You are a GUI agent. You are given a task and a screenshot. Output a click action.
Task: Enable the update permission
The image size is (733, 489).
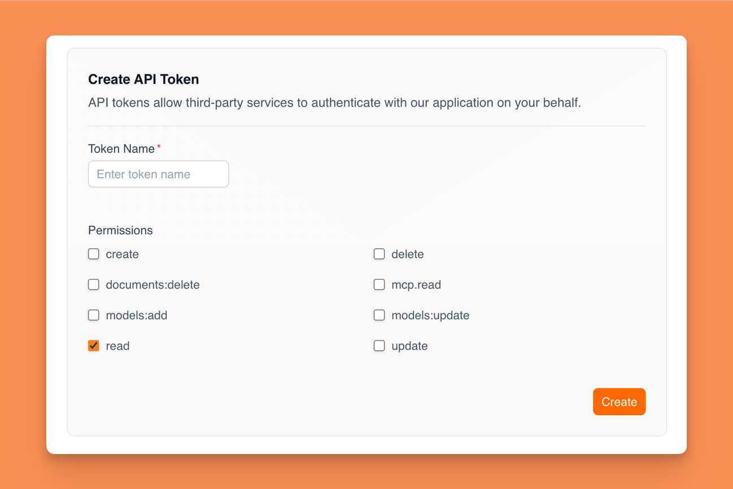coord(379,345)
